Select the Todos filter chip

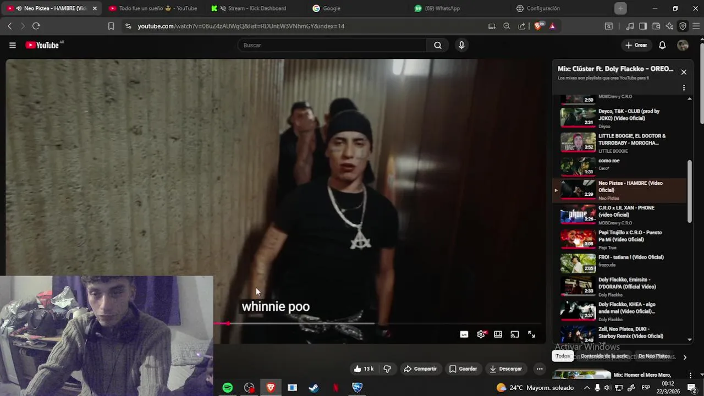(x=563, y=356)
